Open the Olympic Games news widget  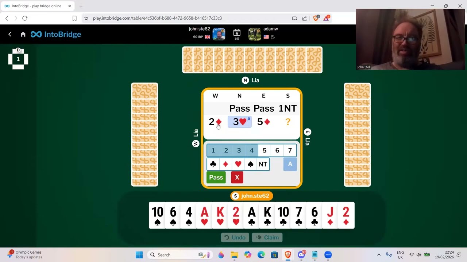[x=25, y=254]
